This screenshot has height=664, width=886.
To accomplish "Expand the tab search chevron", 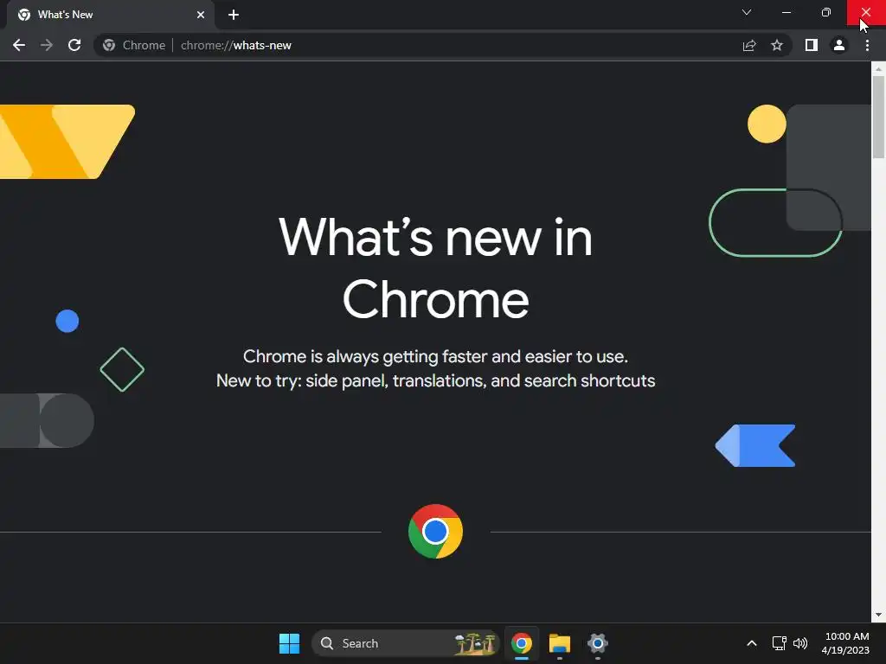I will click(747, 12).
